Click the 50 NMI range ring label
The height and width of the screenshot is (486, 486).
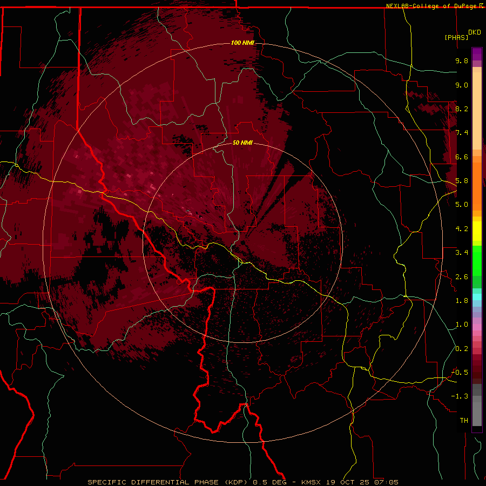coord(242,143)
